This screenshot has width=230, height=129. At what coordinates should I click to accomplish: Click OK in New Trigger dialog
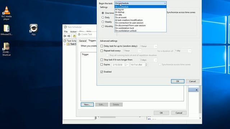[178, 81]
